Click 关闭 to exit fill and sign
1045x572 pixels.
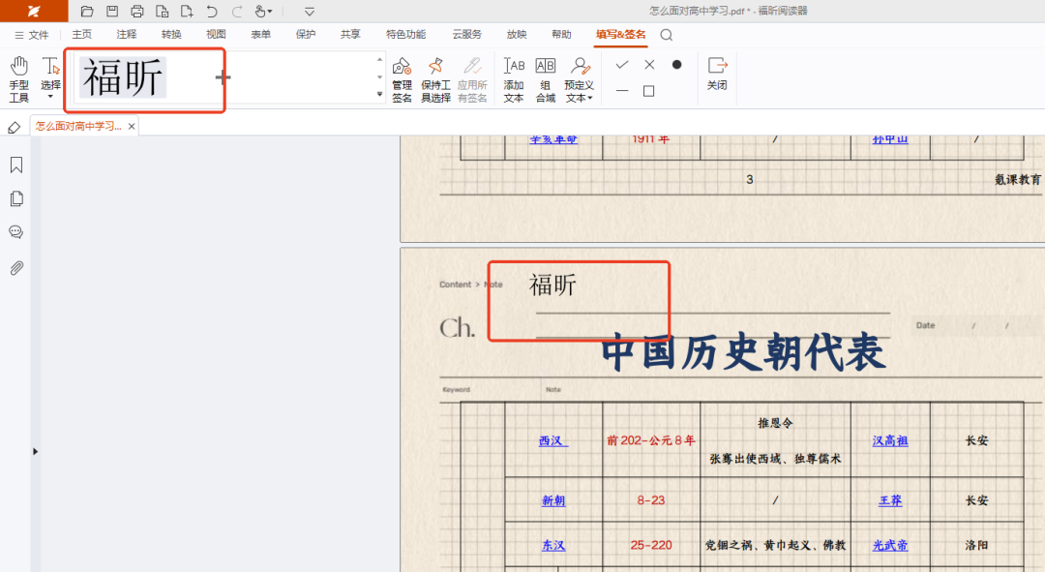point(717,77)
